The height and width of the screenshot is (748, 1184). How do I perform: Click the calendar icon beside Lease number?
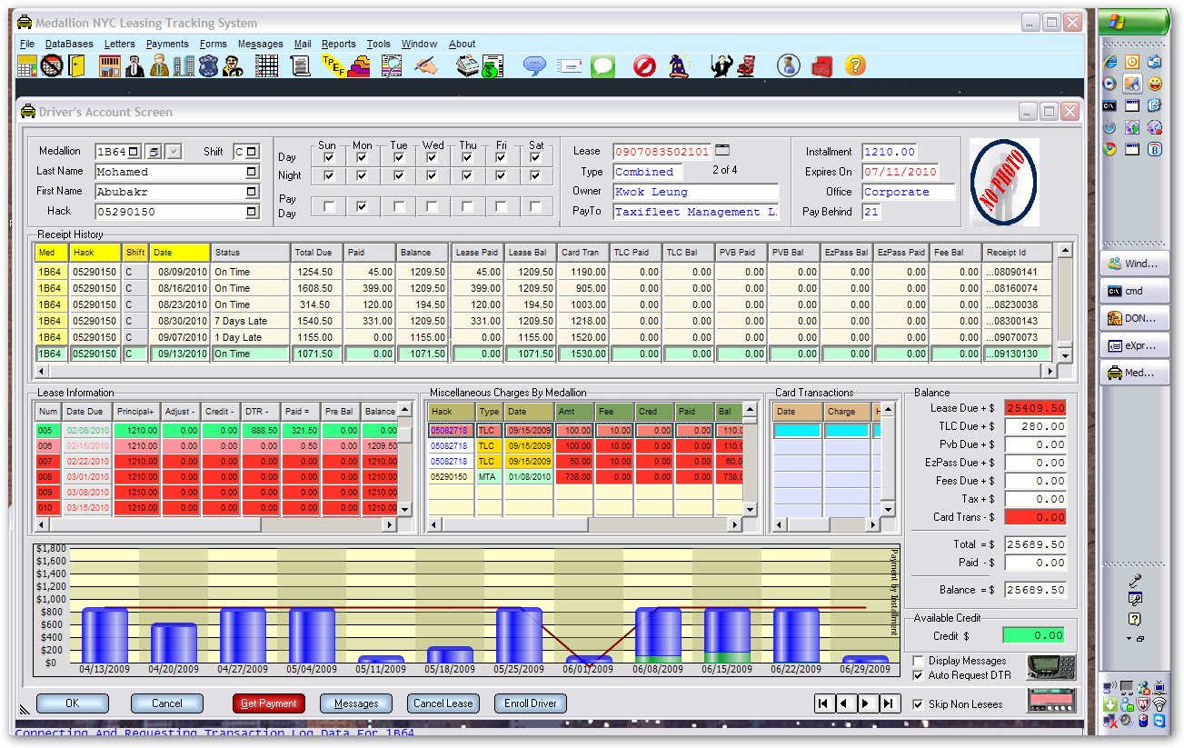tap(722, 151)
